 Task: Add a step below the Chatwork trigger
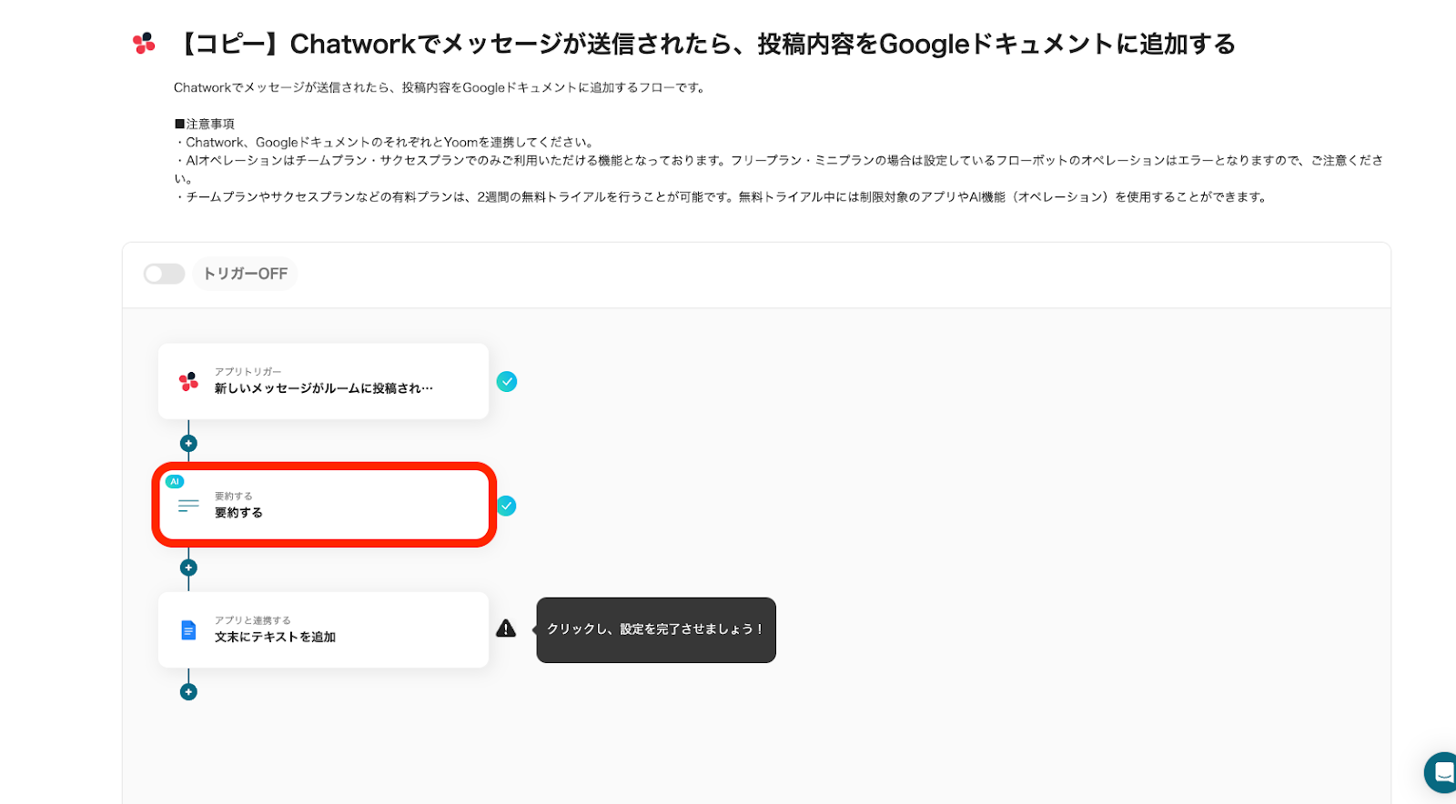pyautogui.click(x=188, y=444)
